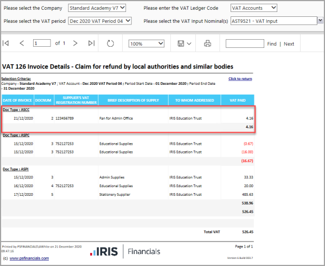Viewport: 325px width, 266px height.
Task: Open the www.psfinancials.com link
Action: pos(29,258)
